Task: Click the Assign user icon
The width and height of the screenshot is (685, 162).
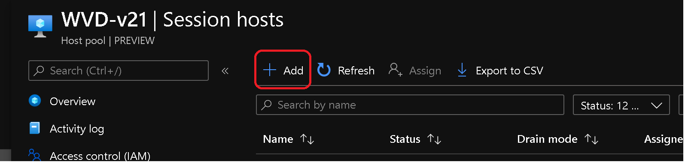Action: 395,70
